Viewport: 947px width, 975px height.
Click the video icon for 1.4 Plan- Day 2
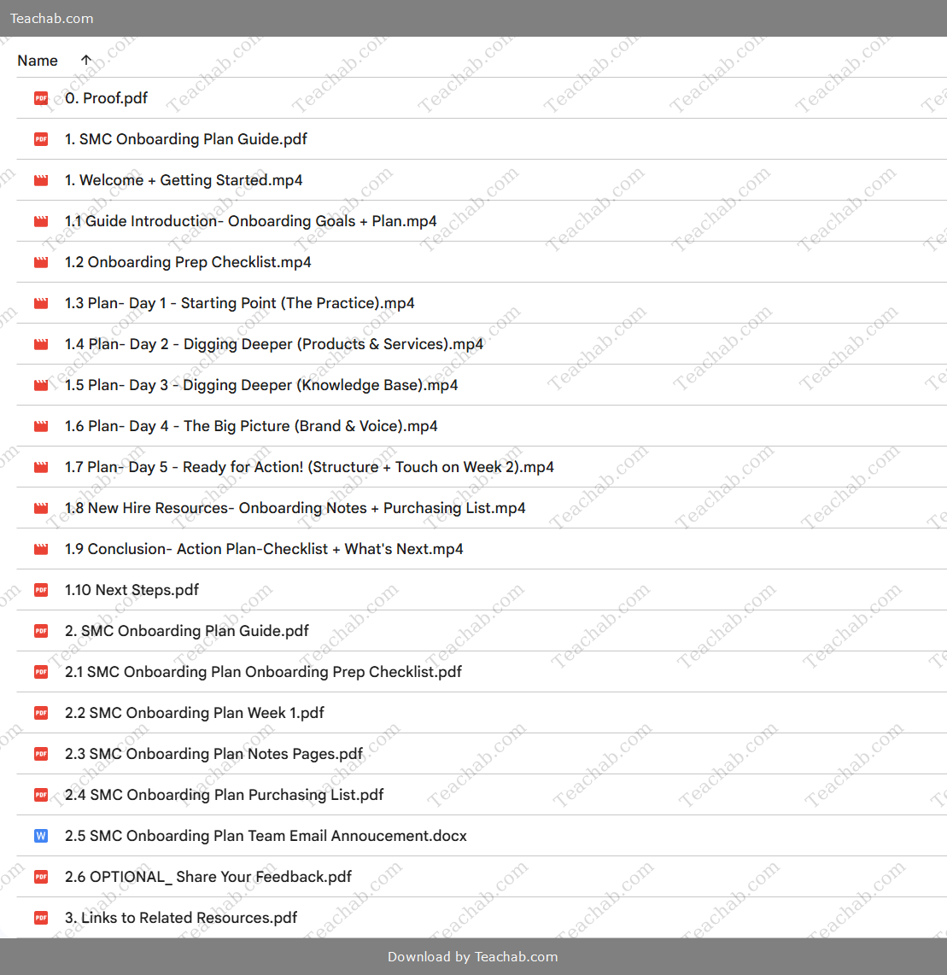click(41, 344)
